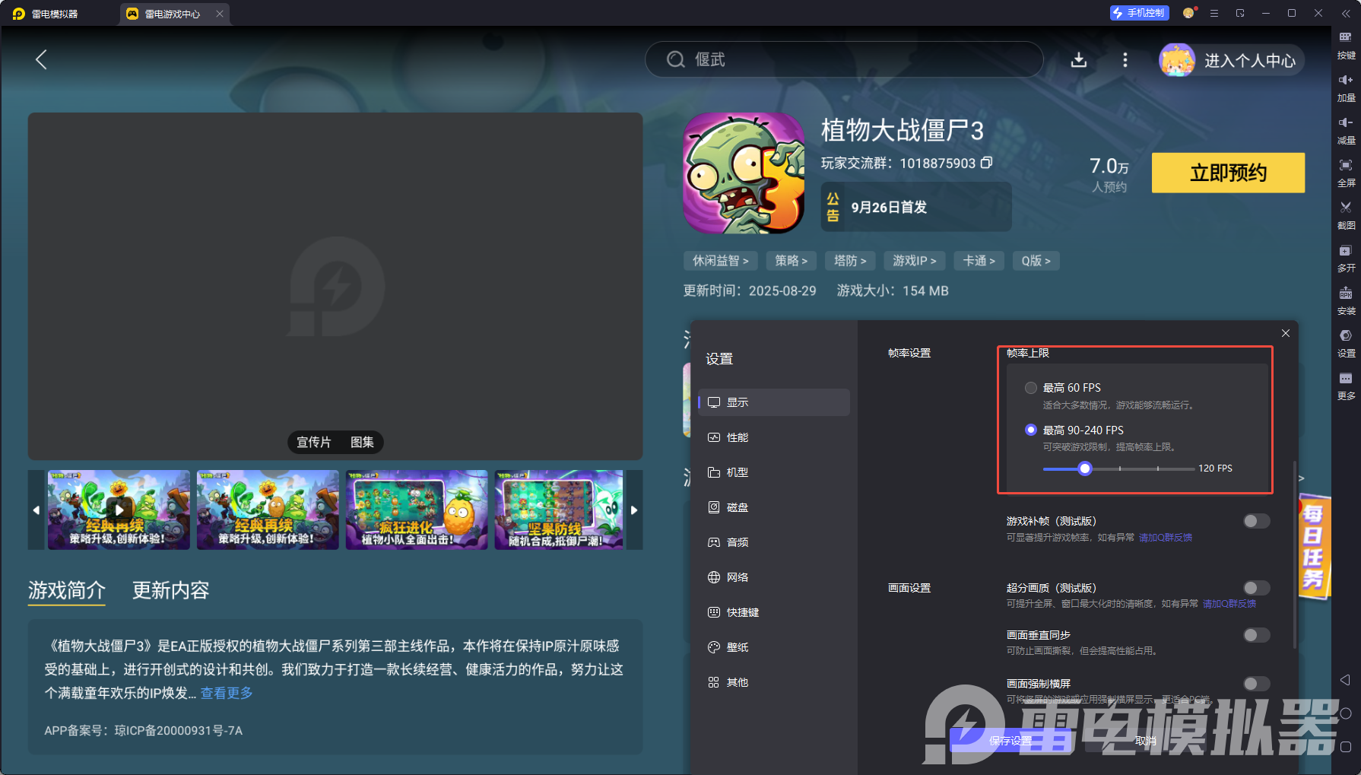Image resolution: width=1361 pixels, height=775 pixels.
Task: Enable 画面强制横屏 switch
Action: (x=1256, y=684)
